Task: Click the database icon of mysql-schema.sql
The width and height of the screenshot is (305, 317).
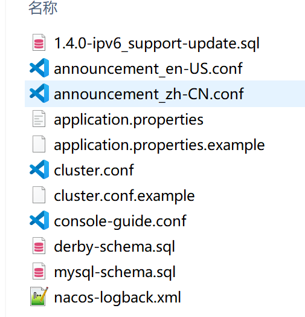Action: [x=39, y=271]
